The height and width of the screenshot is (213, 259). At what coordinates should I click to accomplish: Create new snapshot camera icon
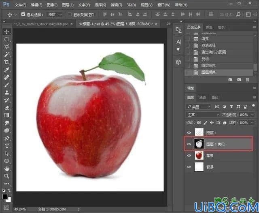click(239, 79)
